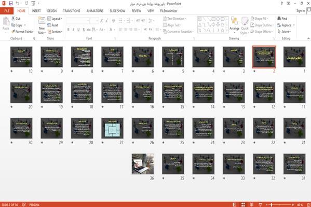Switch to the INSERT tab
Screen dimensions: 311x207
coord(36,11)
